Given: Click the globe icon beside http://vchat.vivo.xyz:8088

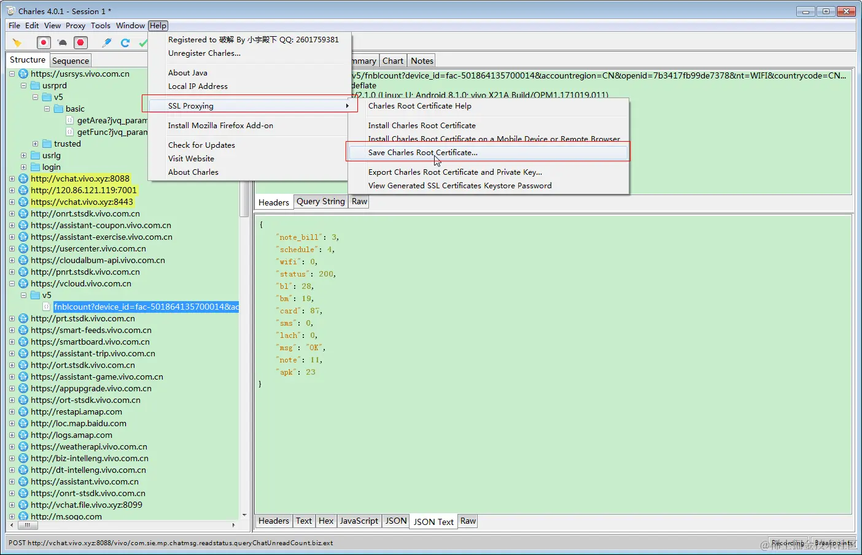Looking at the screenshot, I should pos(23,178).
